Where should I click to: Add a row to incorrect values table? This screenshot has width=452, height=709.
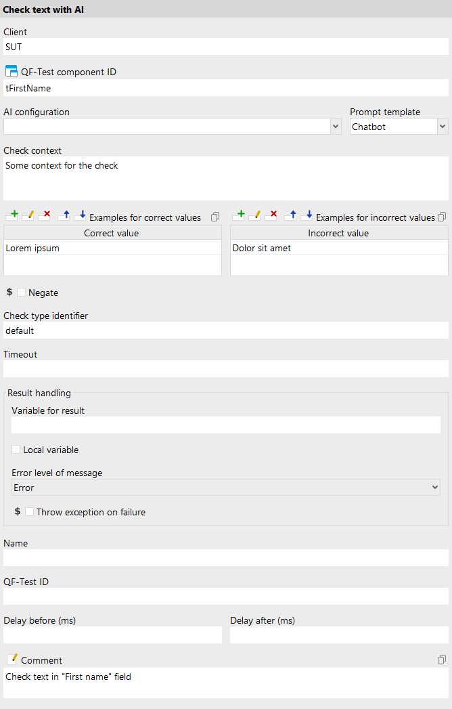[238, 215]
